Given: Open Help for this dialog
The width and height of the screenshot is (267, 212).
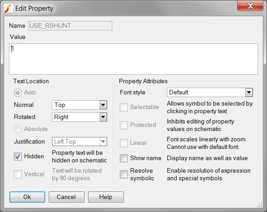Looking at the screenshot, I should (x=106, y=197).
